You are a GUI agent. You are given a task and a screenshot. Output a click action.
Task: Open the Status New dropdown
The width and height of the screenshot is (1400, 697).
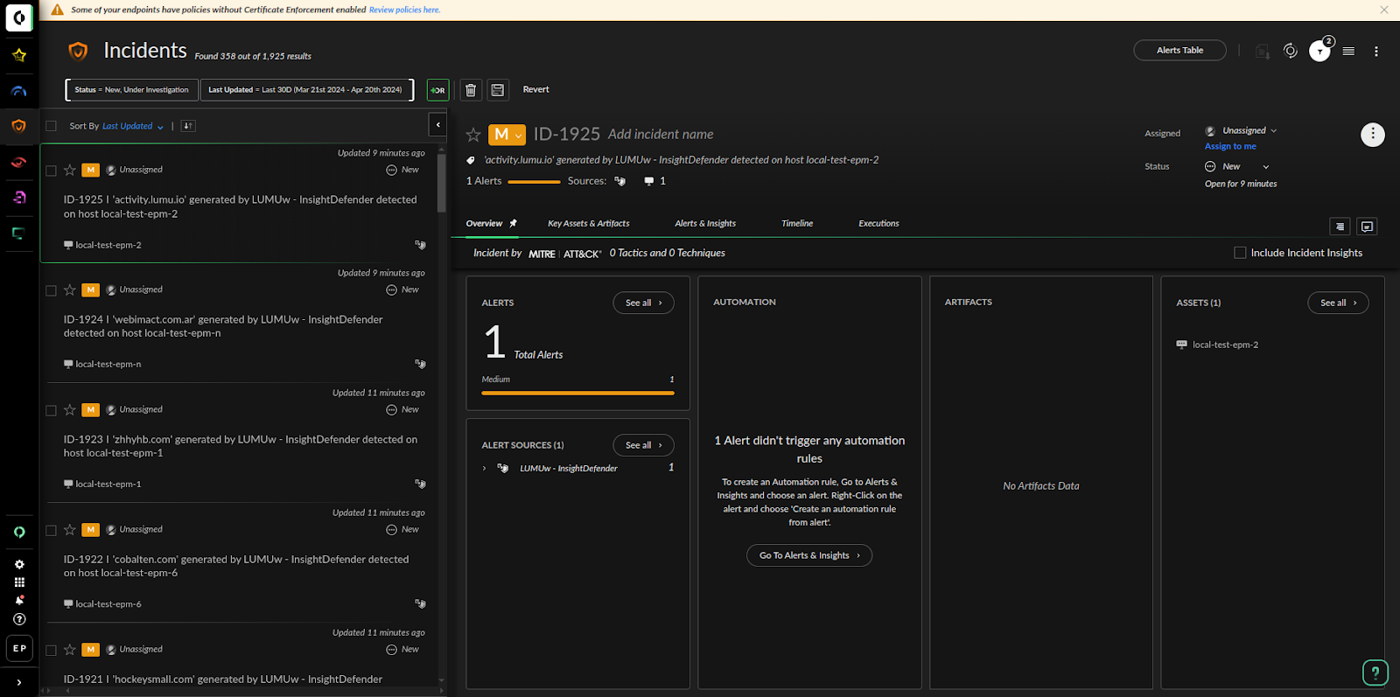1237,166
